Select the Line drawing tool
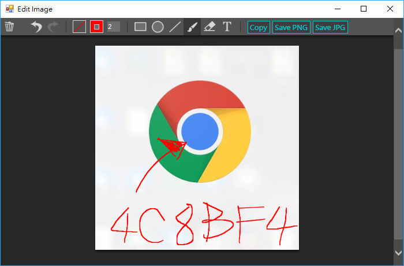Viewport: 404px width, 266px height. click(175, 27)
